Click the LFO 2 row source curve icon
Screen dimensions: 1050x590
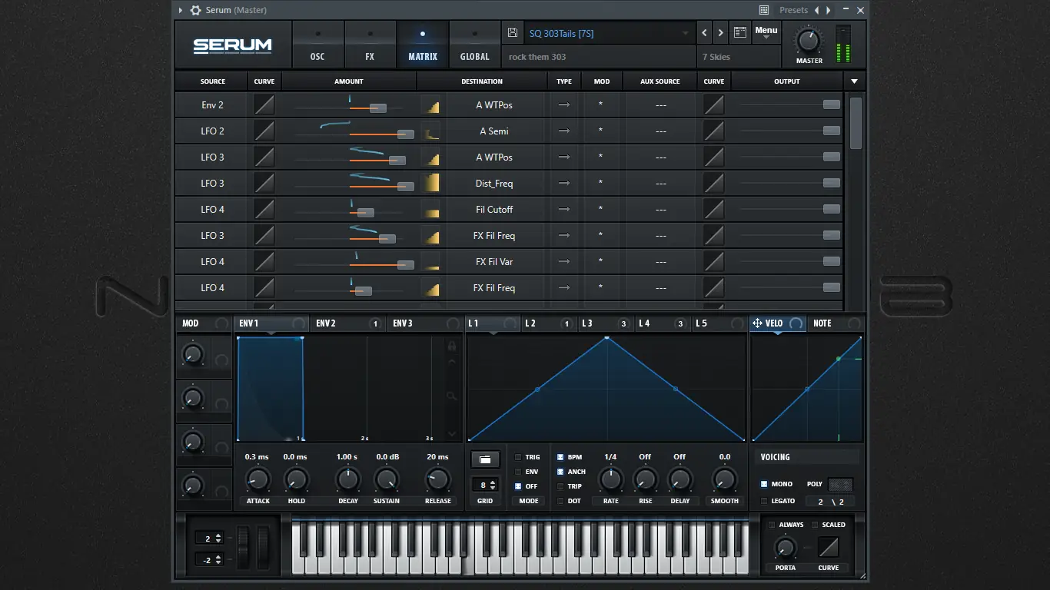[x=264, y=131]
